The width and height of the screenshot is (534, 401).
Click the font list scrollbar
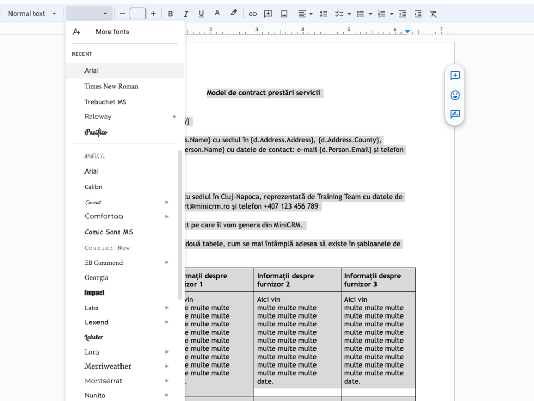(x=180, y=225)
